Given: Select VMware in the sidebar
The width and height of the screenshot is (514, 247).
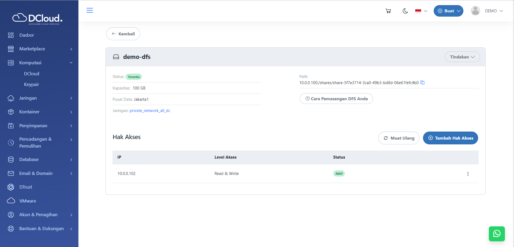Looking at the screenshot, I should pos(28,201).
